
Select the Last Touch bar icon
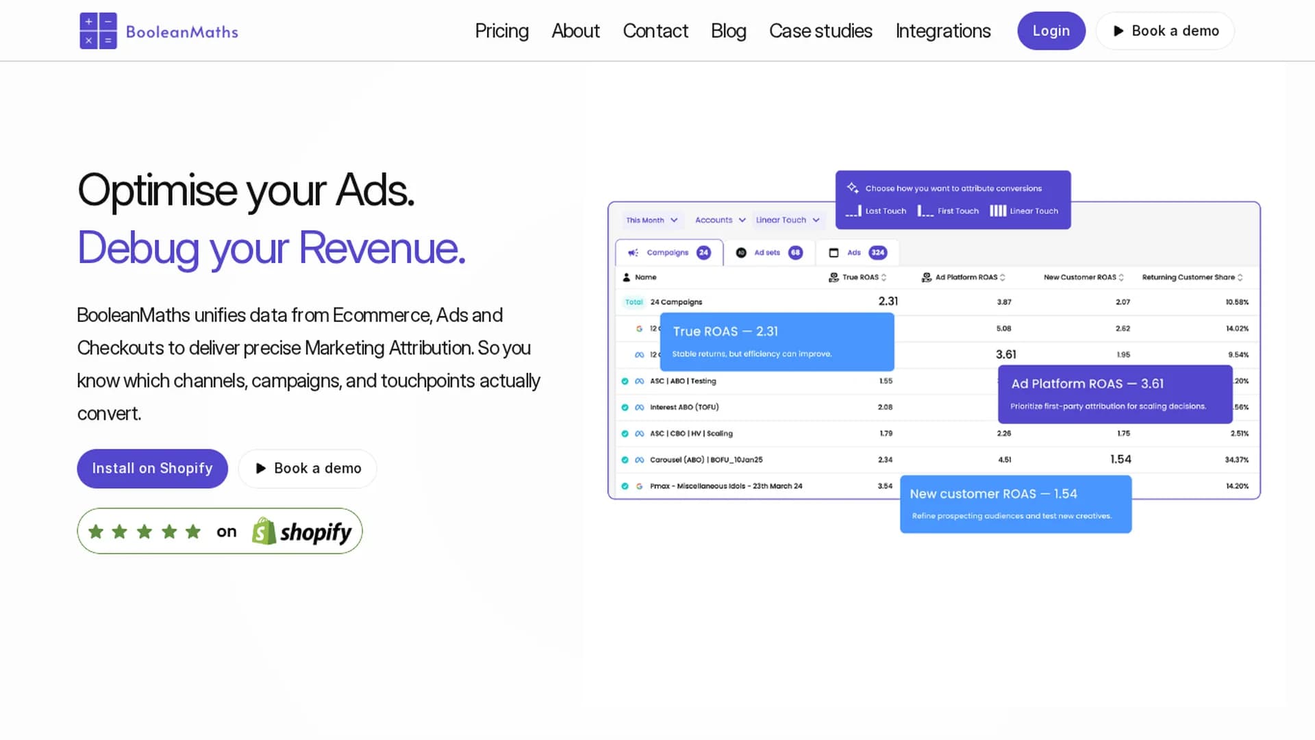pos(853,211)
